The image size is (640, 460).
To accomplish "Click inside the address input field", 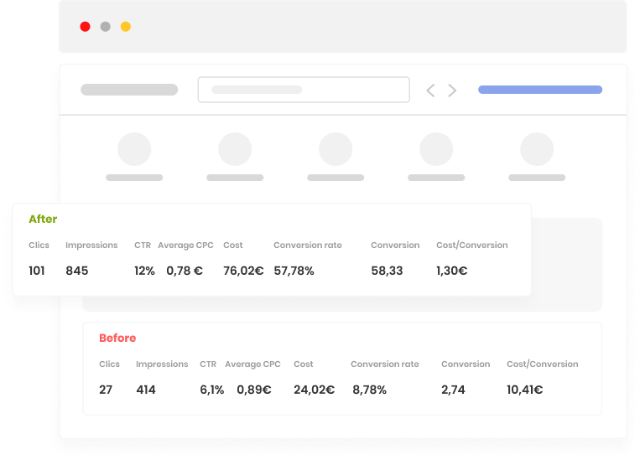I will click(304, 90).
